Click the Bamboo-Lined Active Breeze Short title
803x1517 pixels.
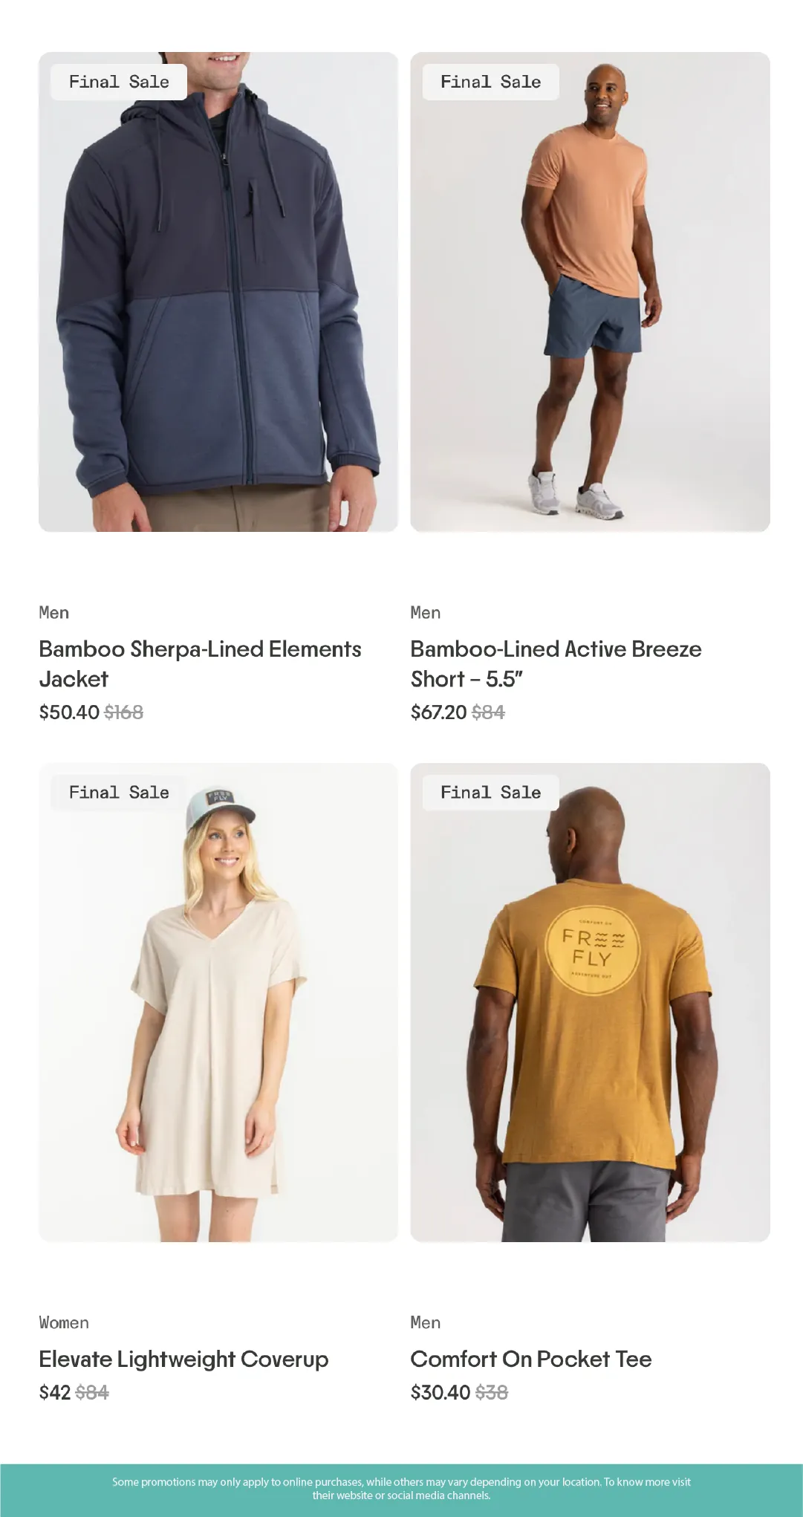(556, 663)
